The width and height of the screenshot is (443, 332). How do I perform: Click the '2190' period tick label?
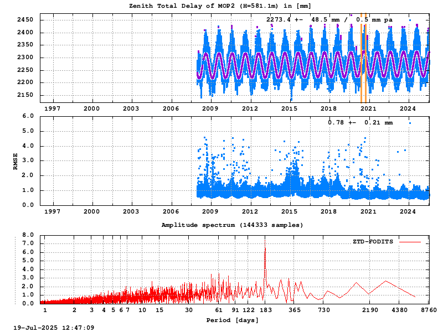(x=370, y=310)
